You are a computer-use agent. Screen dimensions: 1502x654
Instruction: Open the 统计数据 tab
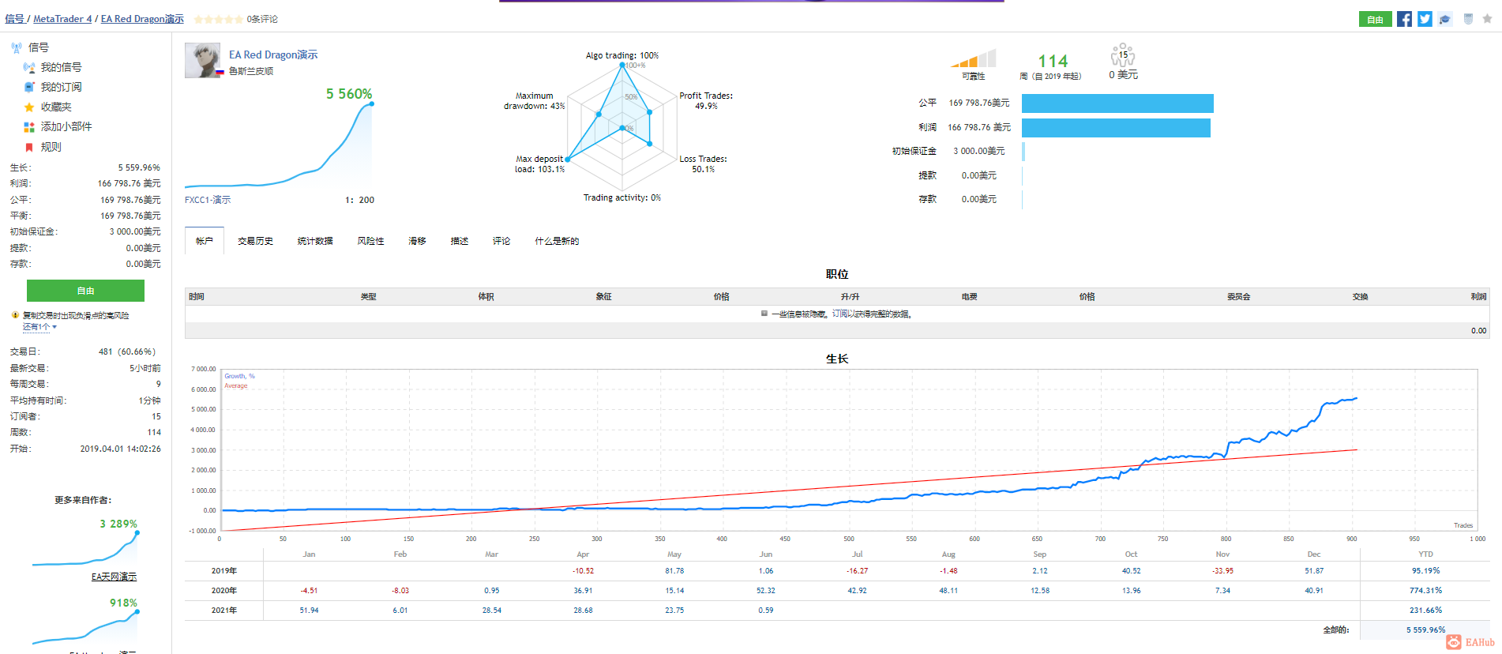pyautogui.click(x=315, y=241)
